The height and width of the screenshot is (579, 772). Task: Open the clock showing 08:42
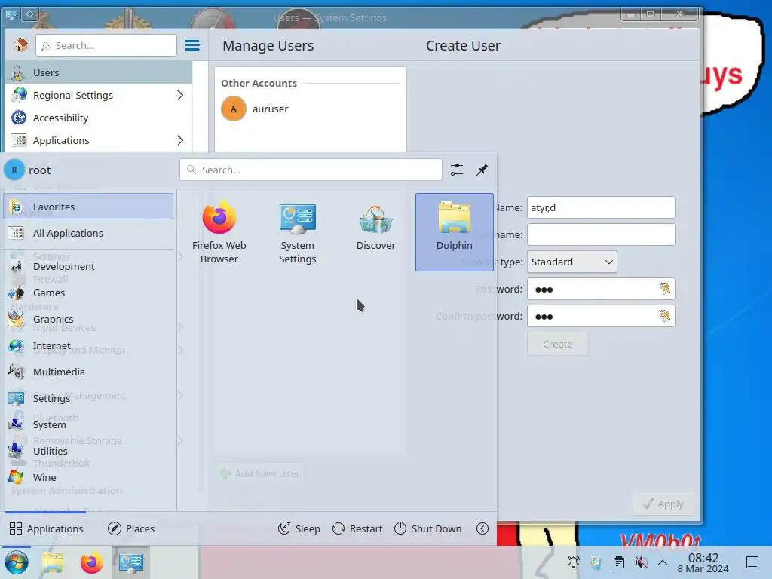[x=703, y=562]
